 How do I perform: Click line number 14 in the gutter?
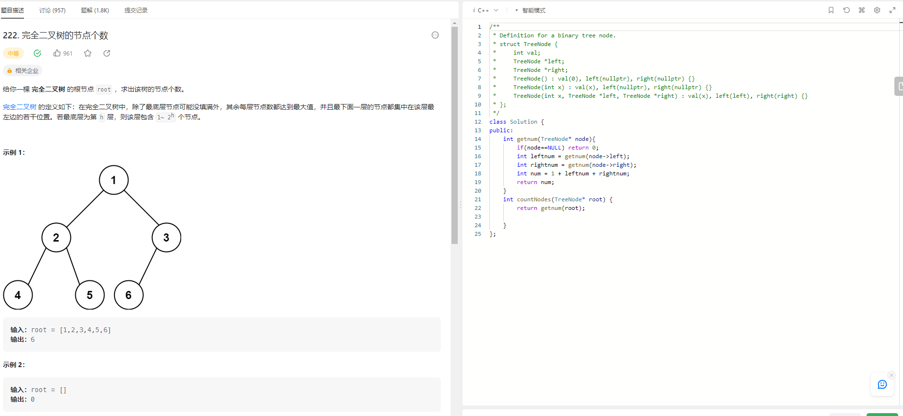478,139
